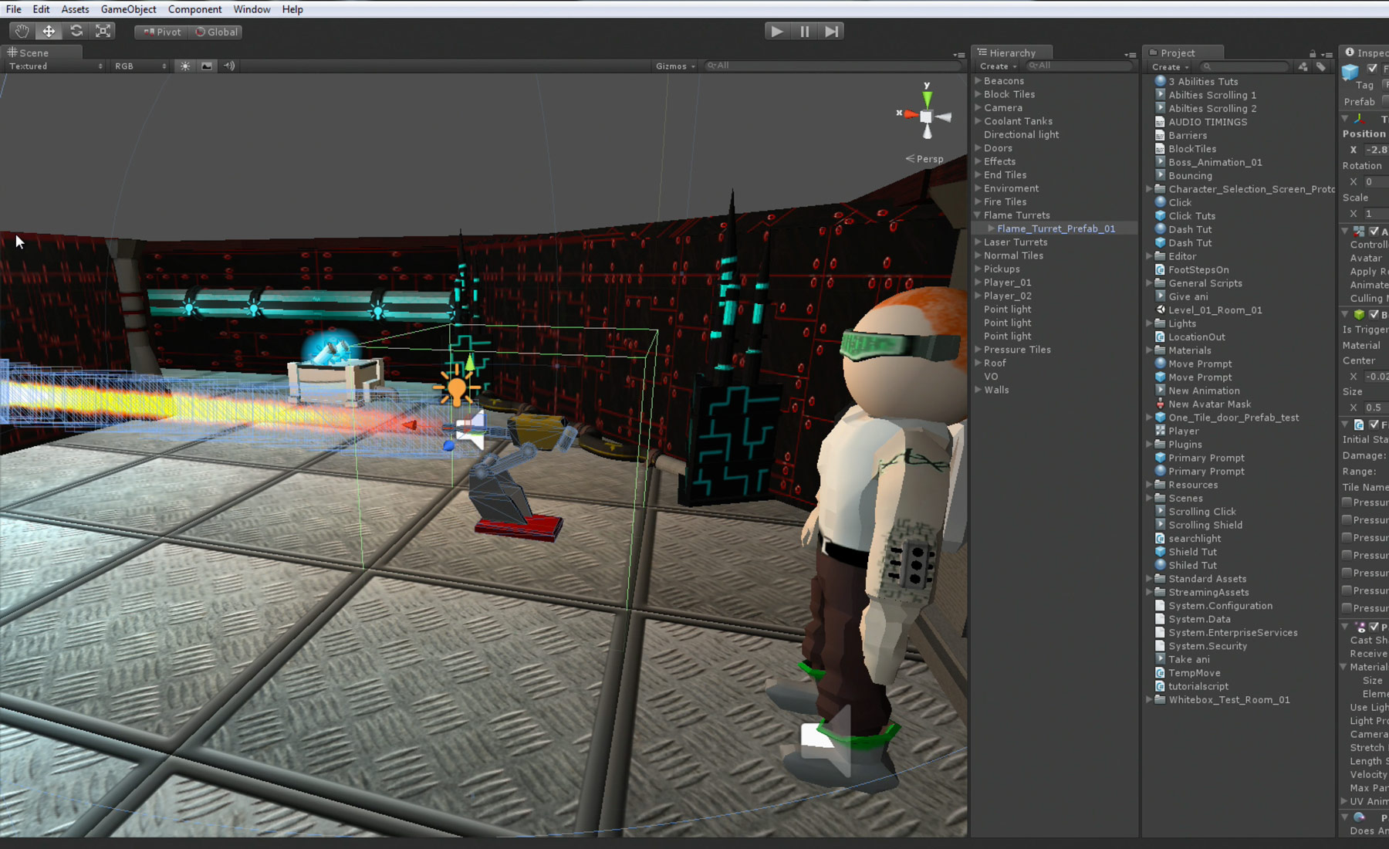This screenshot has width=1389, height=849.
Task: Select the Hand view tool
Action: (x=22, y=32)
